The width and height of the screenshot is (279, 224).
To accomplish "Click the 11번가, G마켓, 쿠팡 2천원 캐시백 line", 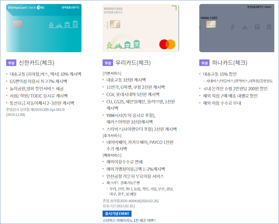I will tap(136, 87).
